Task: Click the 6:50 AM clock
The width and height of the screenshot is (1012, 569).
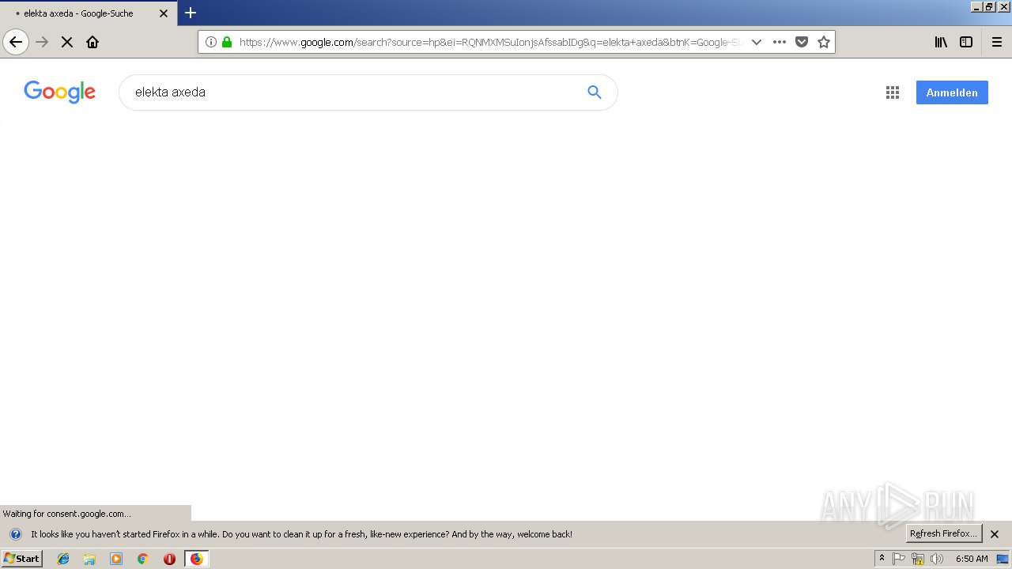Action: 972,559
